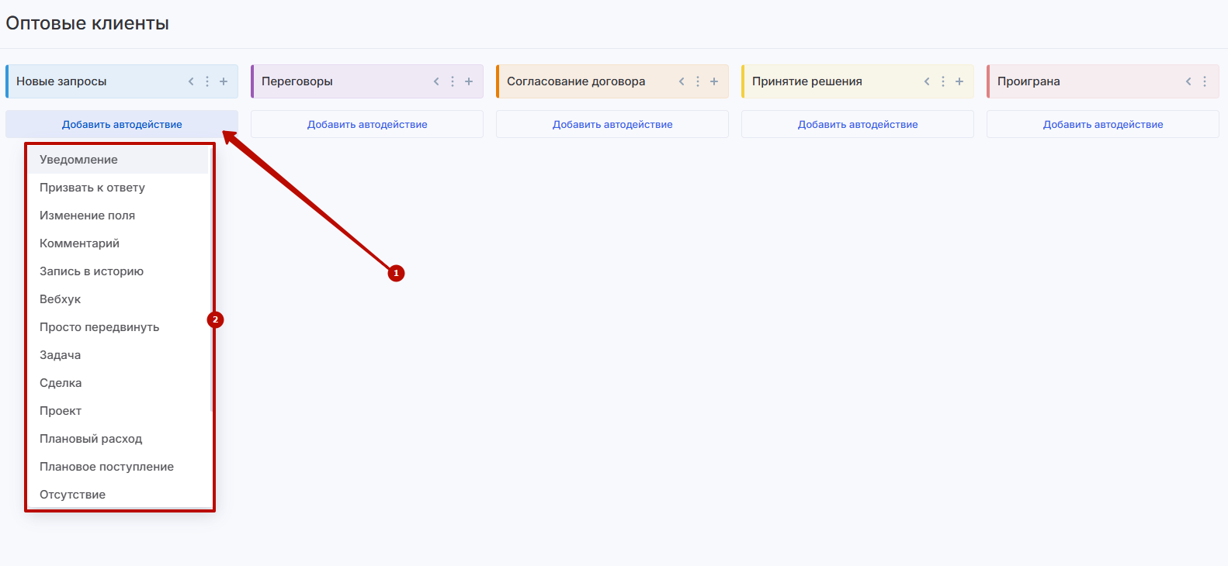Click Добавить автодействие under Новые запросы
1228x566 pixels.
point(122,124)
